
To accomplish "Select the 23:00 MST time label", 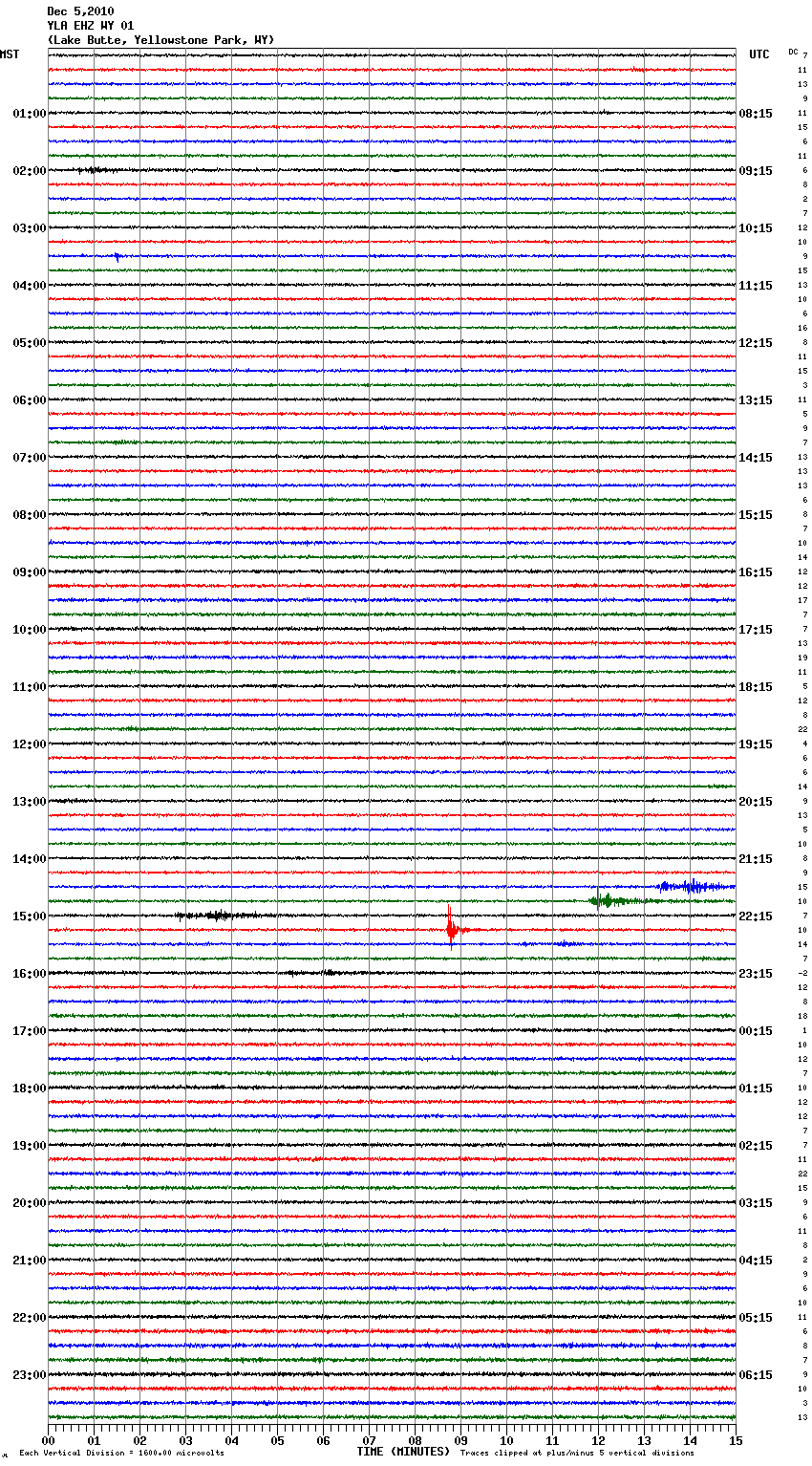I will click(30, 1375).
